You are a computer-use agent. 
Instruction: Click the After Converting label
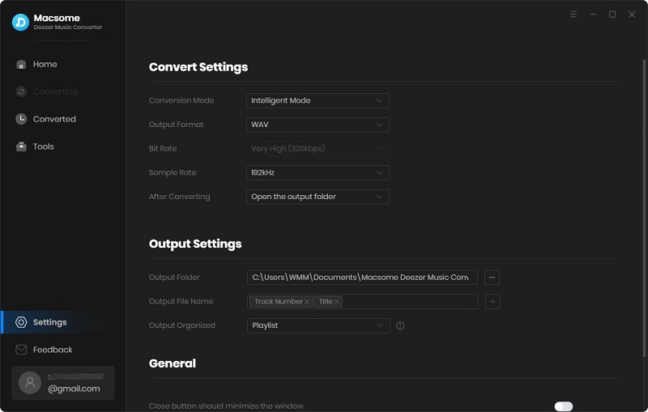pos(179,197)
